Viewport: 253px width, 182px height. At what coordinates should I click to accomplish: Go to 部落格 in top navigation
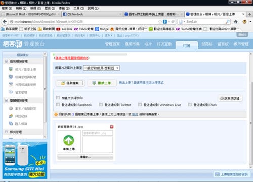(x=207, y=44)
